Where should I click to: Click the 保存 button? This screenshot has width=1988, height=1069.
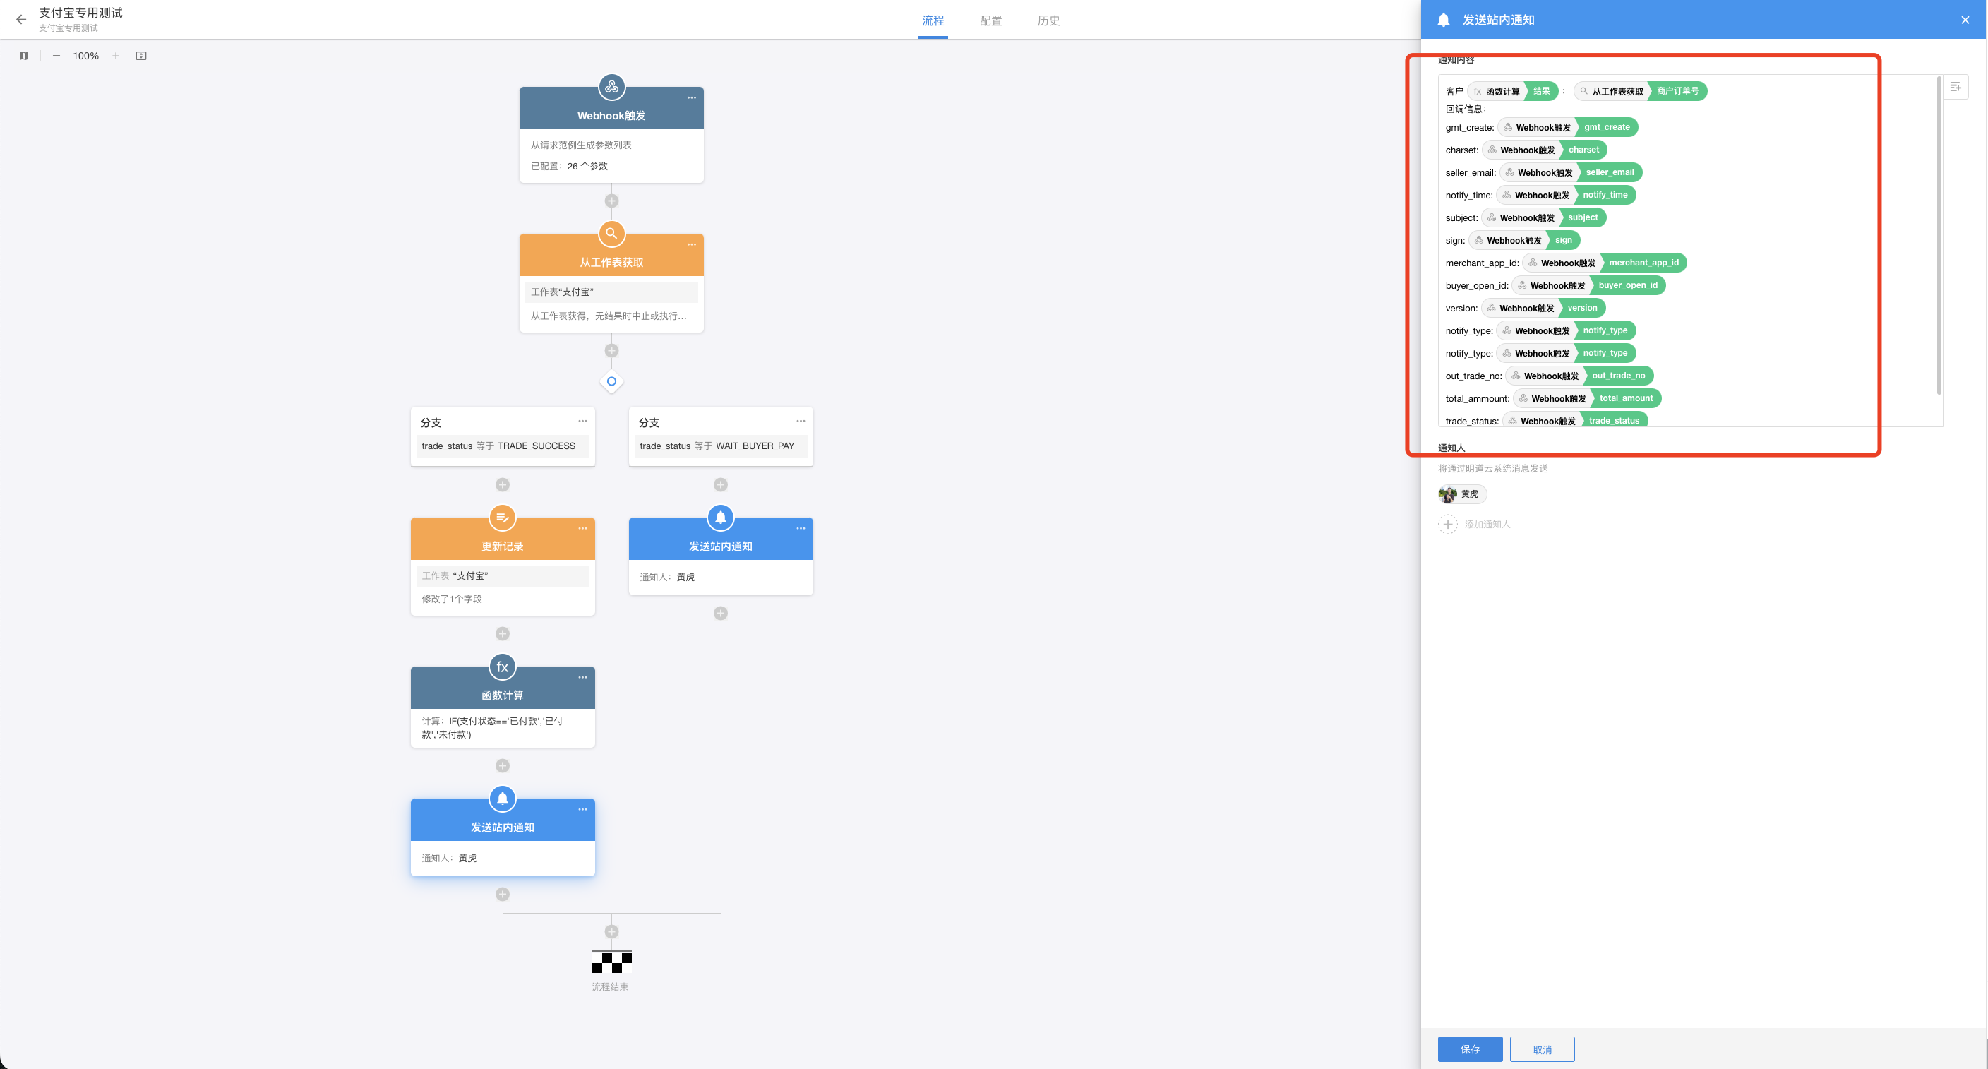(x=1469, y=1049)
